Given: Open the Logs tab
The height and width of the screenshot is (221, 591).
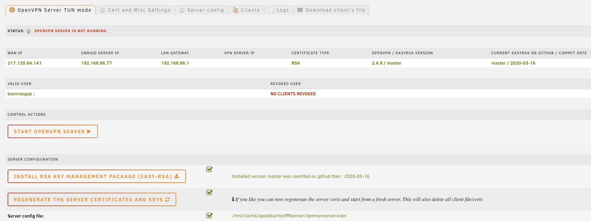Looking at the screenshot, I should click(279, 10).
